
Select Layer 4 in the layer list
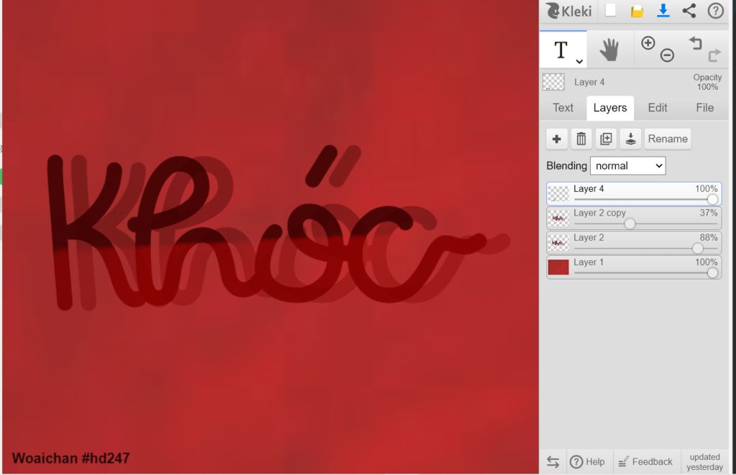(x=634, y=193)
